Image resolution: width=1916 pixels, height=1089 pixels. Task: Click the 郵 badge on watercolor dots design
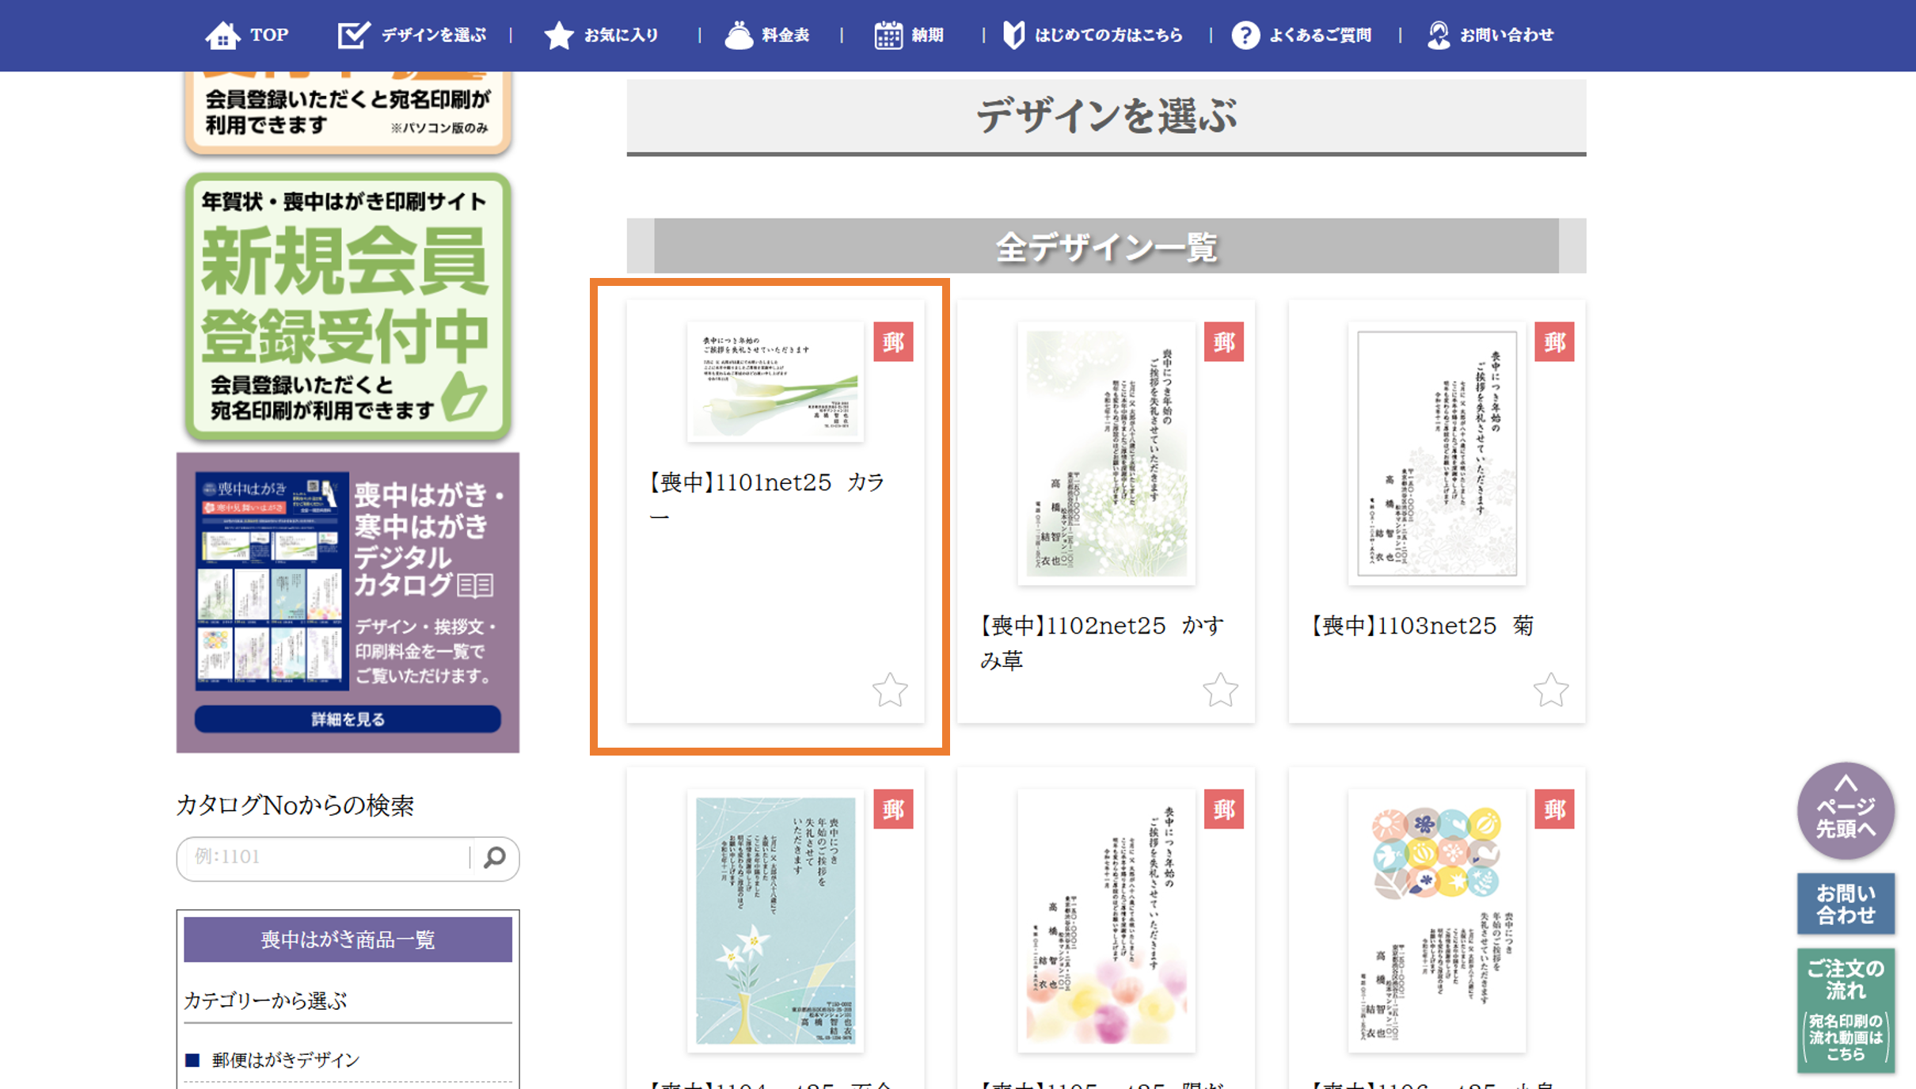pyautogui.click(x=1223, y=809)
